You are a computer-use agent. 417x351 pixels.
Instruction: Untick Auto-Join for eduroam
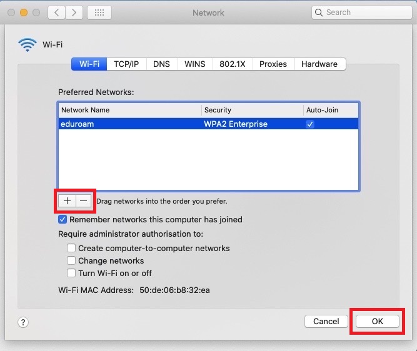point(310,124)
